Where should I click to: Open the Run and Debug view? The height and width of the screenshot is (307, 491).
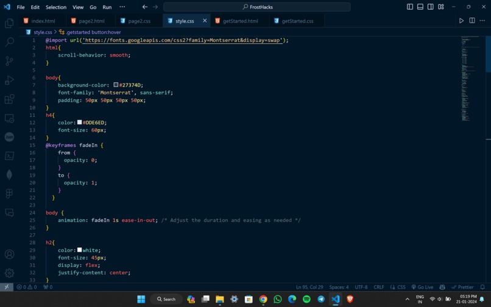9,80
